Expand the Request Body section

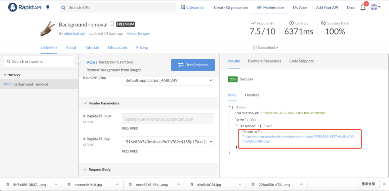tap(85, 169)
